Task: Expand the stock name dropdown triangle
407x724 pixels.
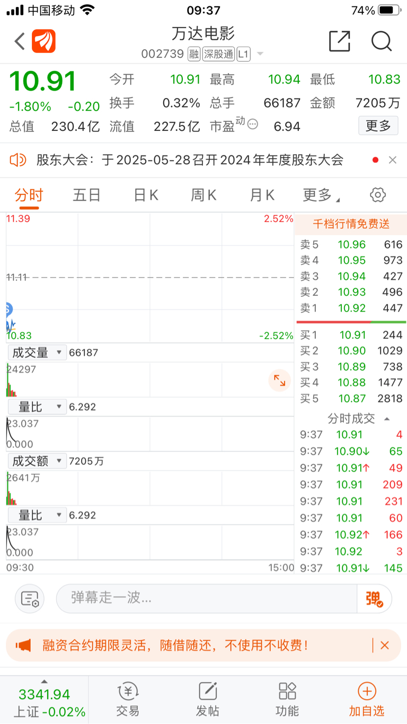Action: click(x=260, y=54)
